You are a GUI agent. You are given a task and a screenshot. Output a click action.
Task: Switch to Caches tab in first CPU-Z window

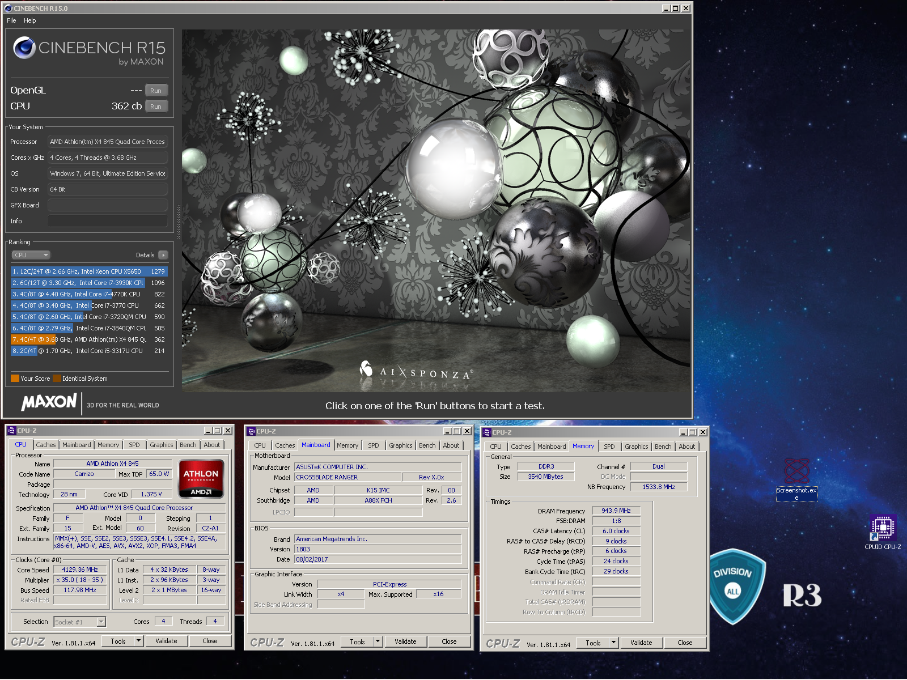tap(46, 445)
